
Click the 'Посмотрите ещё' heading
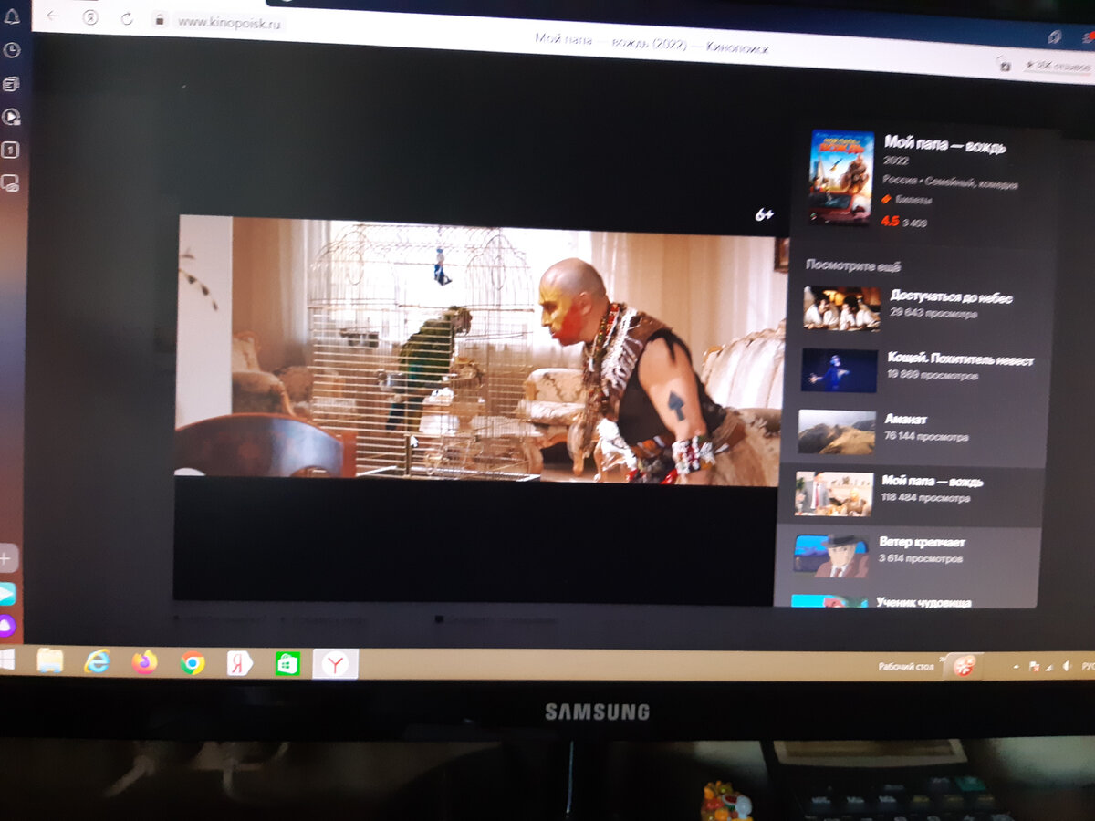pos(853,266)
